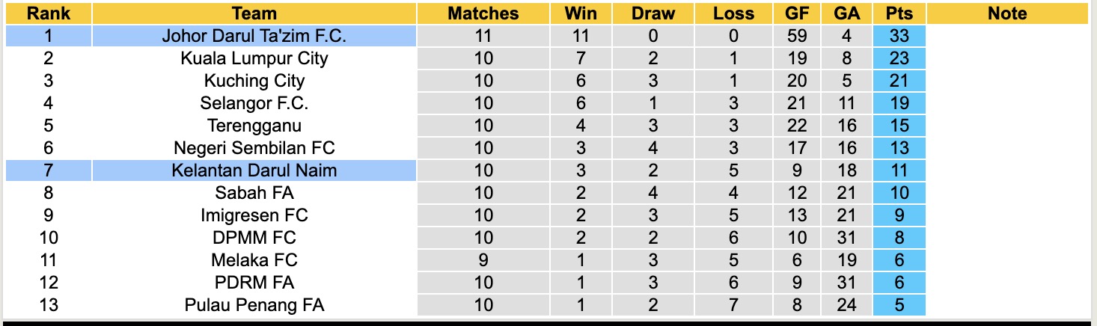Image resolution: width=1097 pixels, height=326 pixels.
Task: Click the Melaka FC team name
Action: tap(254, 260)
